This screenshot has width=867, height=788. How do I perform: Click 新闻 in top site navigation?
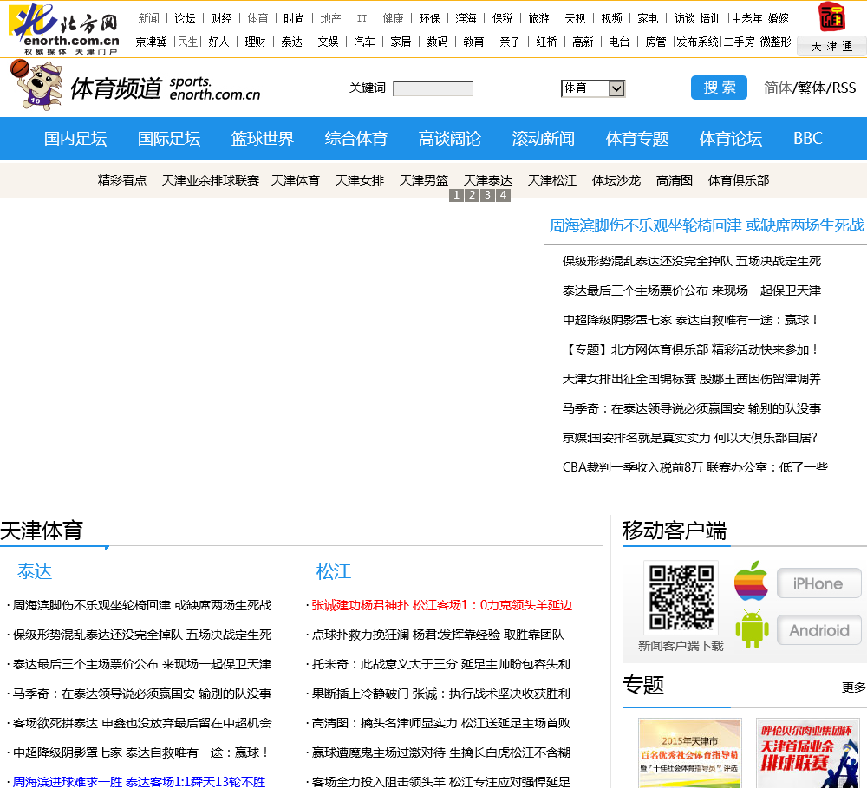149,19
